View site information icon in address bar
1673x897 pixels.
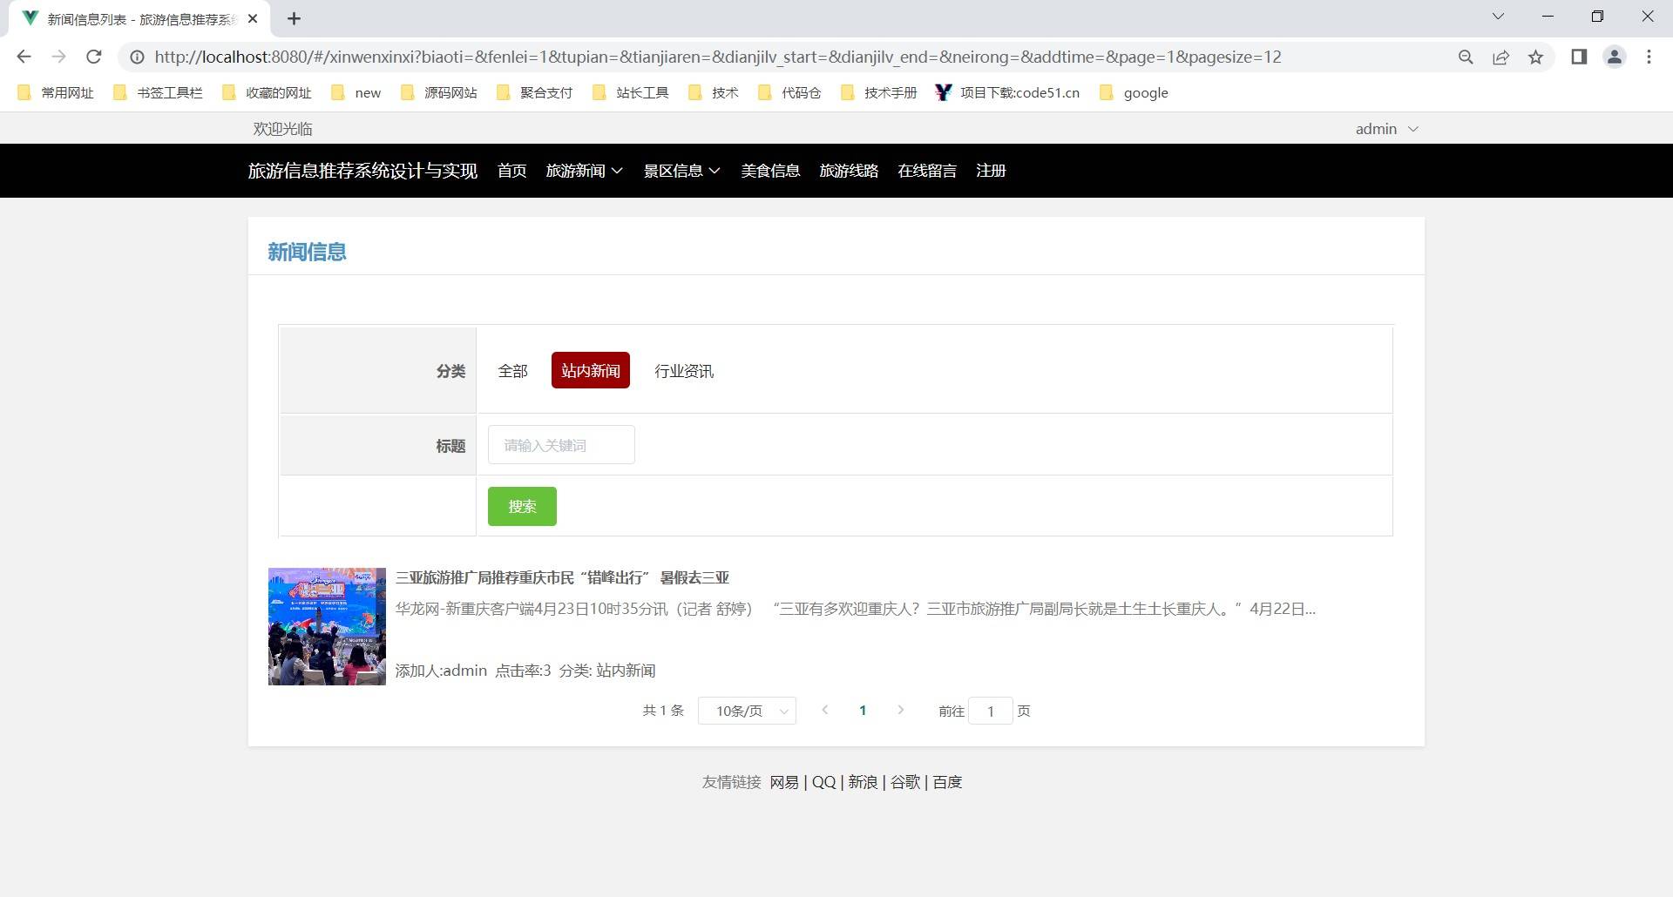point(137,57)
